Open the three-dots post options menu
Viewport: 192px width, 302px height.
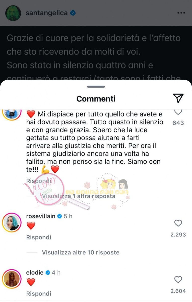click(181, 13)
